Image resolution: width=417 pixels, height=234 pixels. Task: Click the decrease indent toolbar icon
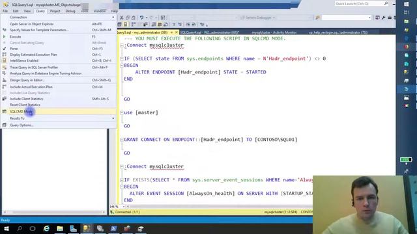click(x=188, y=25)
